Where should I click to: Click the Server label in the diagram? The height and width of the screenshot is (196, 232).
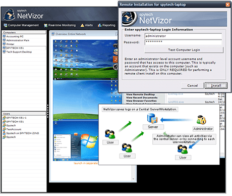153,127
